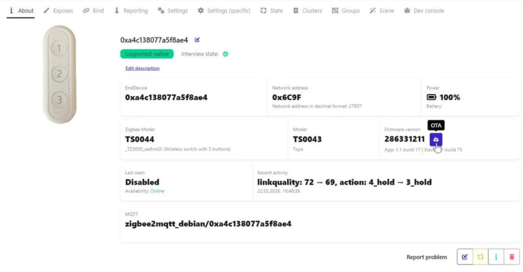This screenshot has height=272, width=523.
Task: Open the Dev console tab
Action: click(x=424, y=11)
